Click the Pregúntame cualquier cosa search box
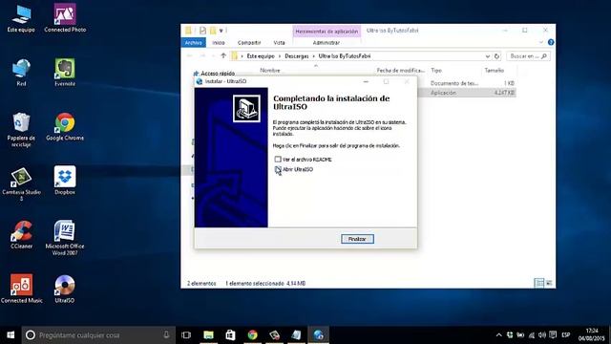611x344 pixels. 98,335
